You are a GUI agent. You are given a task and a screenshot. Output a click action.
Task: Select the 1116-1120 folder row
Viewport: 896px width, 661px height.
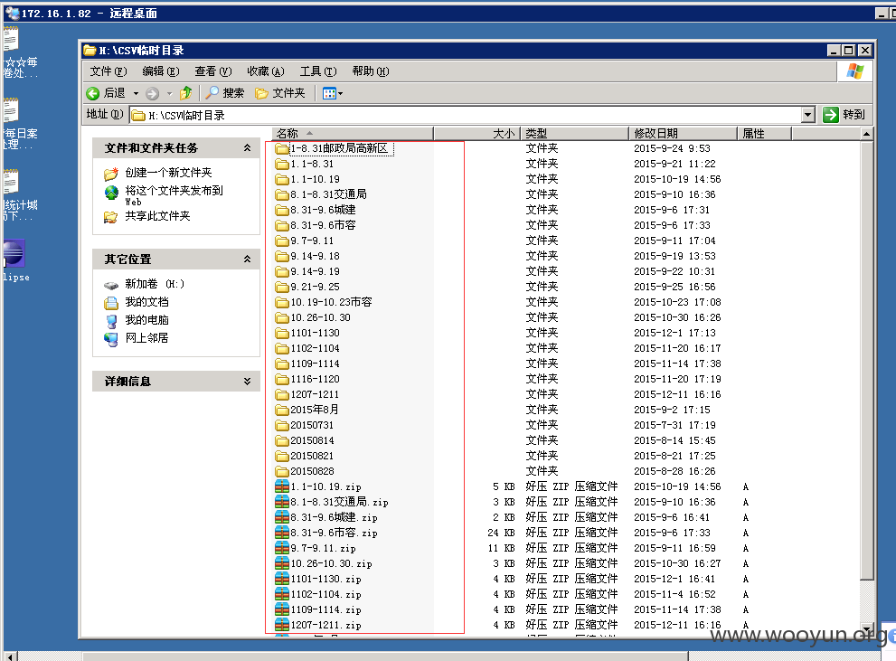(x=315, y=379)
